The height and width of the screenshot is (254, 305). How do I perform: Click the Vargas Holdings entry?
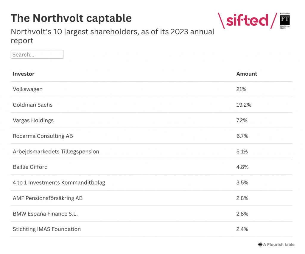pos(33,120)
